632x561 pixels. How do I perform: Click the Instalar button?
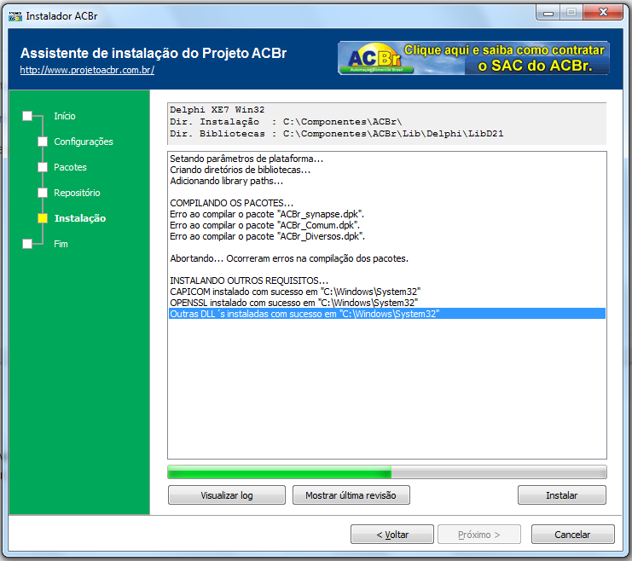click(x=562, y=494)
